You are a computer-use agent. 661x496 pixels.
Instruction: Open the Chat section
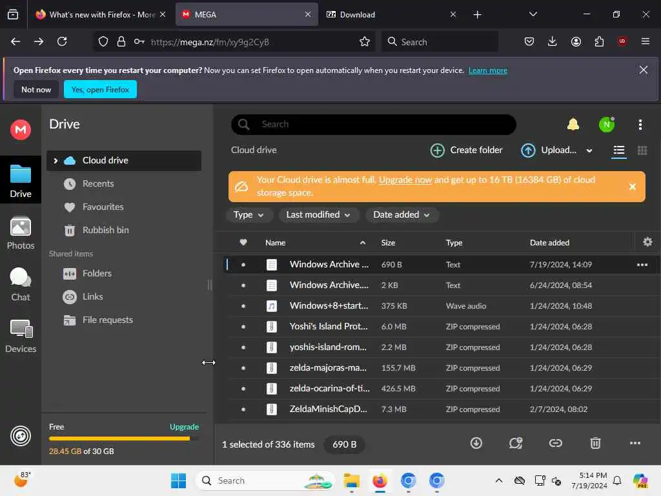pyautogui.click(x=21, y=284)
